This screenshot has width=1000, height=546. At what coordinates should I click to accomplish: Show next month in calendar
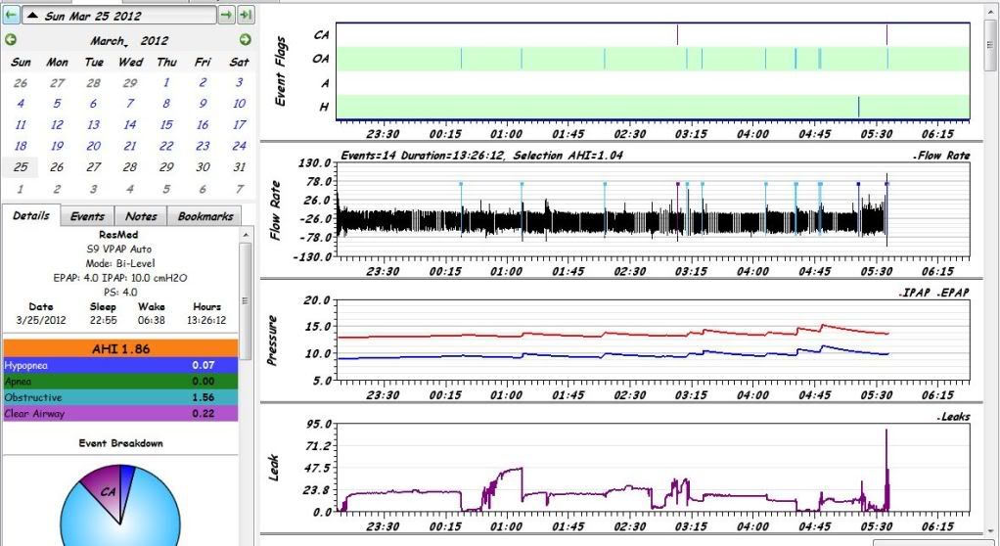coord(245,40)
